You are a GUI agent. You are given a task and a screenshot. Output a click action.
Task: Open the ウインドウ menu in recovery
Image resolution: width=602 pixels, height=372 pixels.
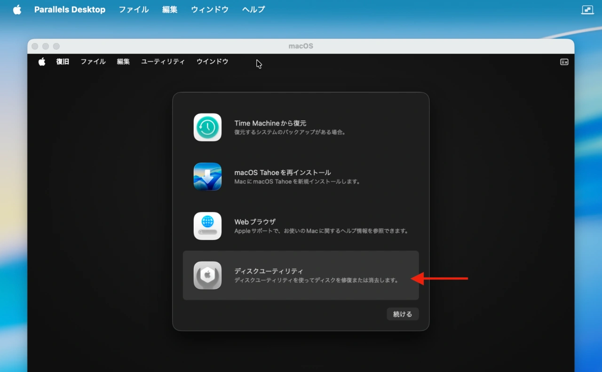click(x=212, y=62)
